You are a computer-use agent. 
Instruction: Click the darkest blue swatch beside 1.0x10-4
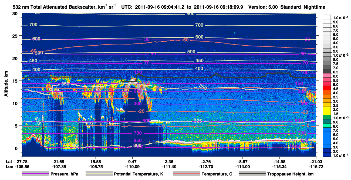pyautogui.click(x=327, y=155)
